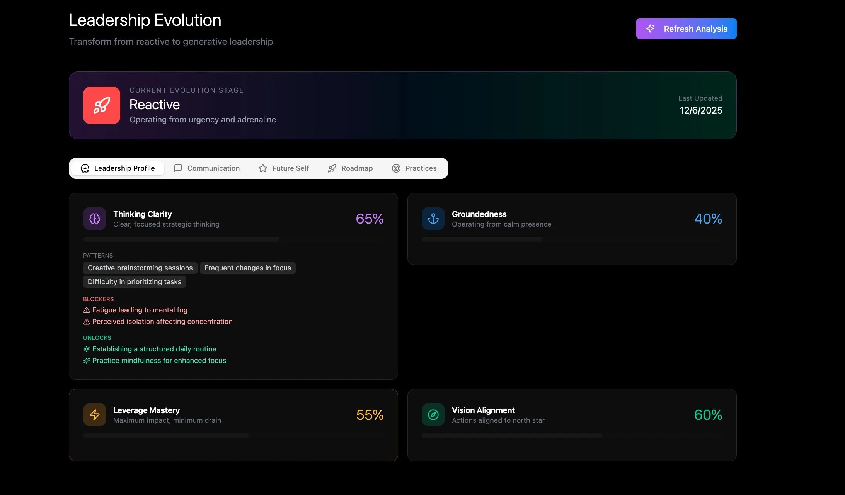The height and width of the screenshot is (495, 845).
Task: Click the Difficulty in prioritizing tasks tag
Action: coord(134,282)
